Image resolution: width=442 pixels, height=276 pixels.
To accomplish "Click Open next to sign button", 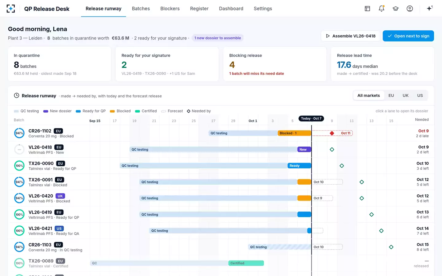I will [408, 36].
